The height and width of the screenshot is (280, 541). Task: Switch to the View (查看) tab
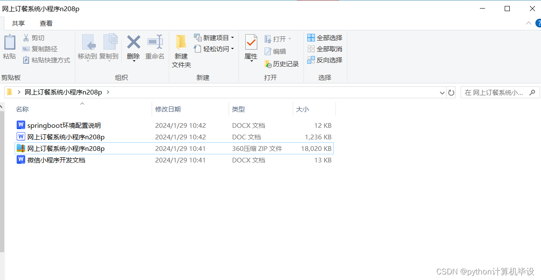tap(46, 24)
